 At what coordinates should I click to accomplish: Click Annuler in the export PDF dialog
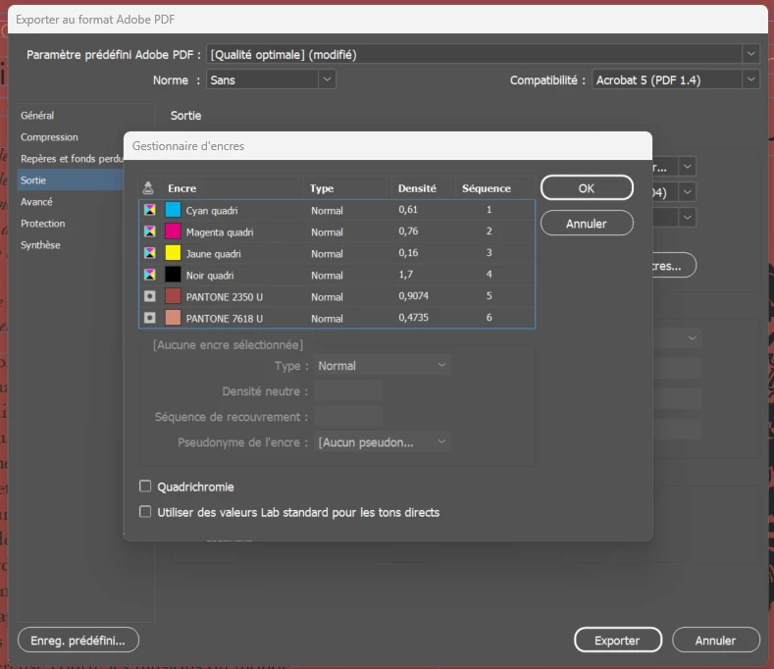(716, 640)
